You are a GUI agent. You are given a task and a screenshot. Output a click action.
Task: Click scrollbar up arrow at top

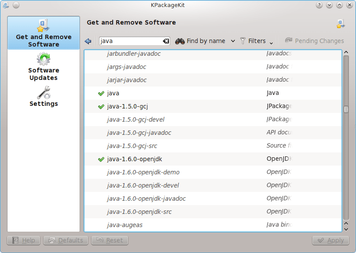tap(346, 52)
